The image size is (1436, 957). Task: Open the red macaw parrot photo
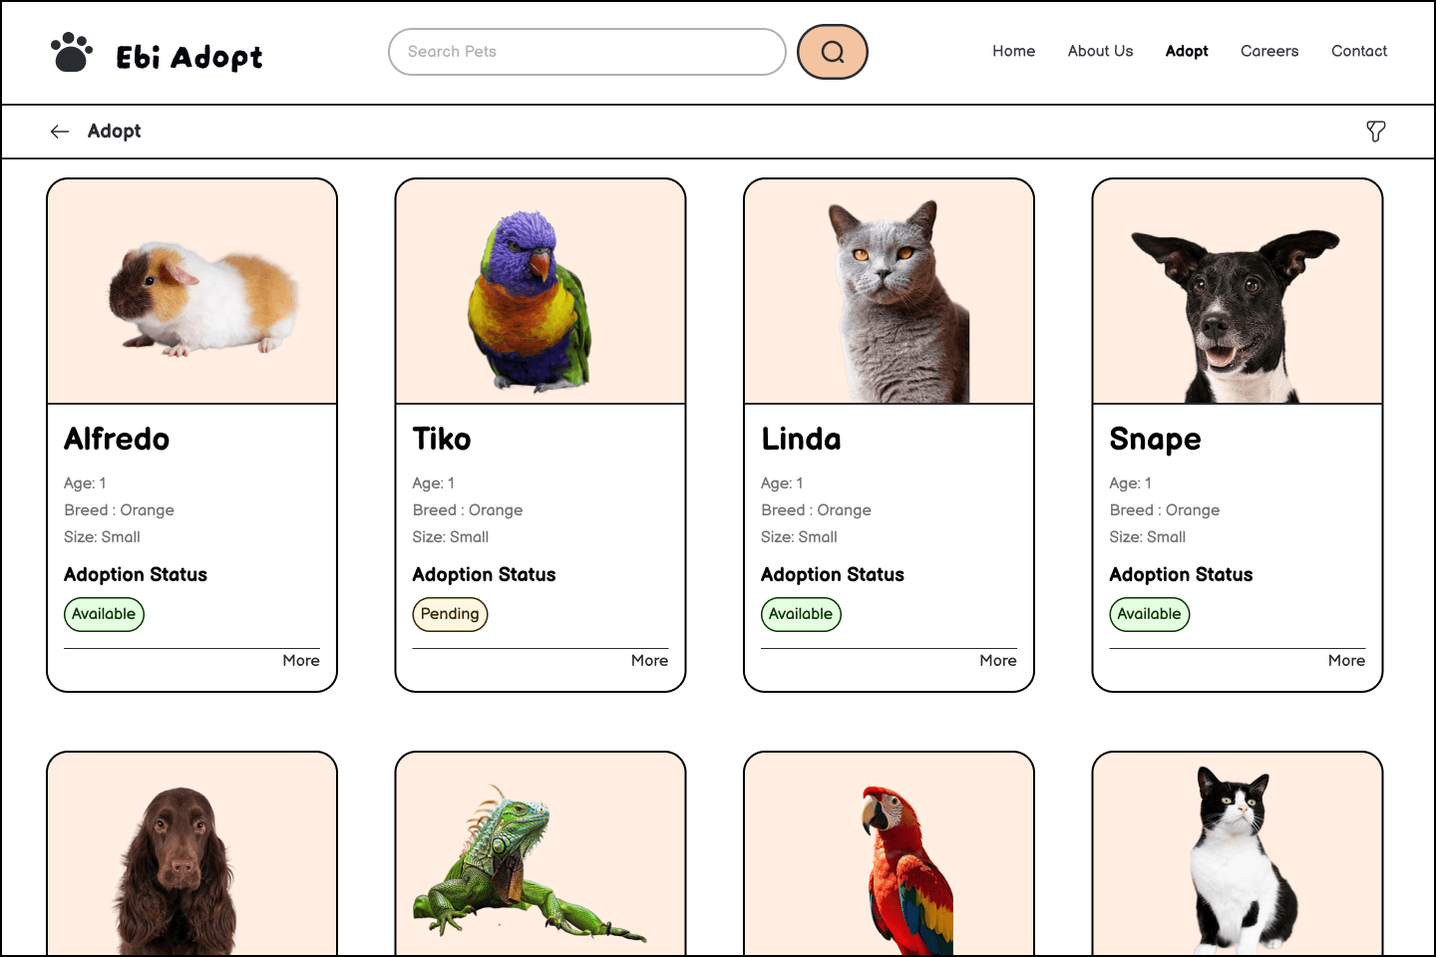pos(890,855)
